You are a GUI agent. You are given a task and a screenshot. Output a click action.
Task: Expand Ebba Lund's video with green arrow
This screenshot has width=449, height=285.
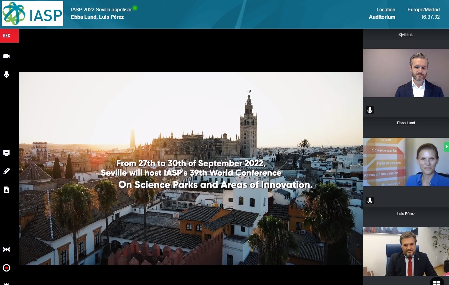[447, 147]
